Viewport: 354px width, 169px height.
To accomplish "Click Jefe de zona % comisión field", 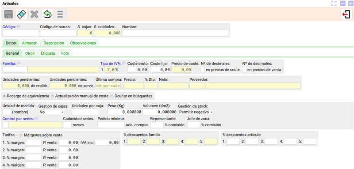I will coord(194,125).
